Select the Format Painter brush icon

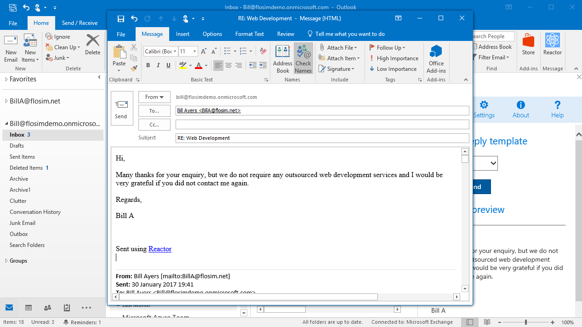tap(134, 68)
